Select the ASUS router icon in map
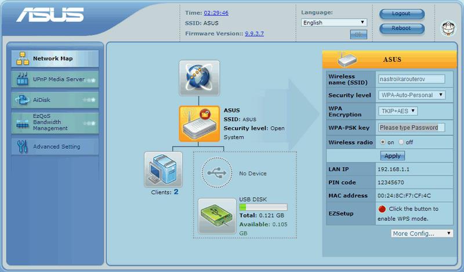The width and height of the screenshot is (464, 272). [199, 124]
